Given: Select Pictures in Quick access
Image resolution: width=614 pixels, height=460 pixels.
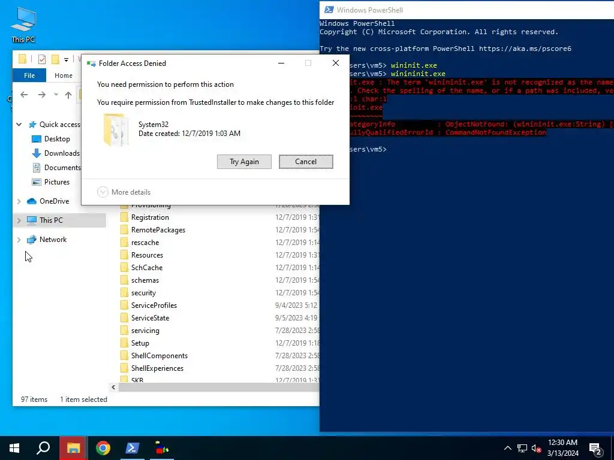Looking at the screenshot, I should (56, 182).
